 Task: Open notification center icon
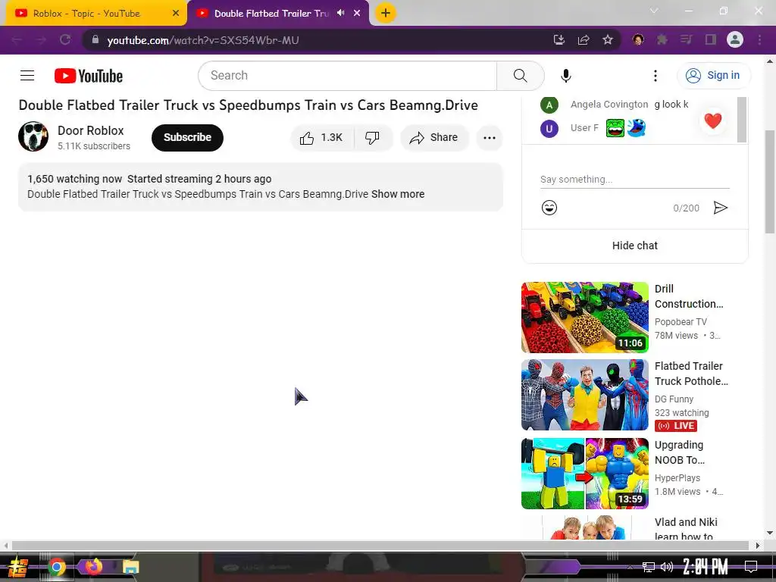(x=751, y=567)
